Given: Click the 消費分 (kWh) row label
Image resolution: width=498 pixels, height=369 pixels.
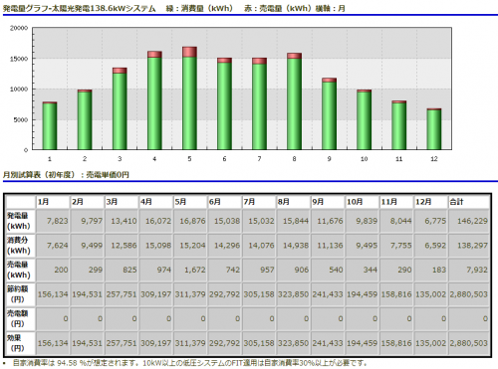Looking at the screenshot, I should pyautogui.click(x=21, y=246).
